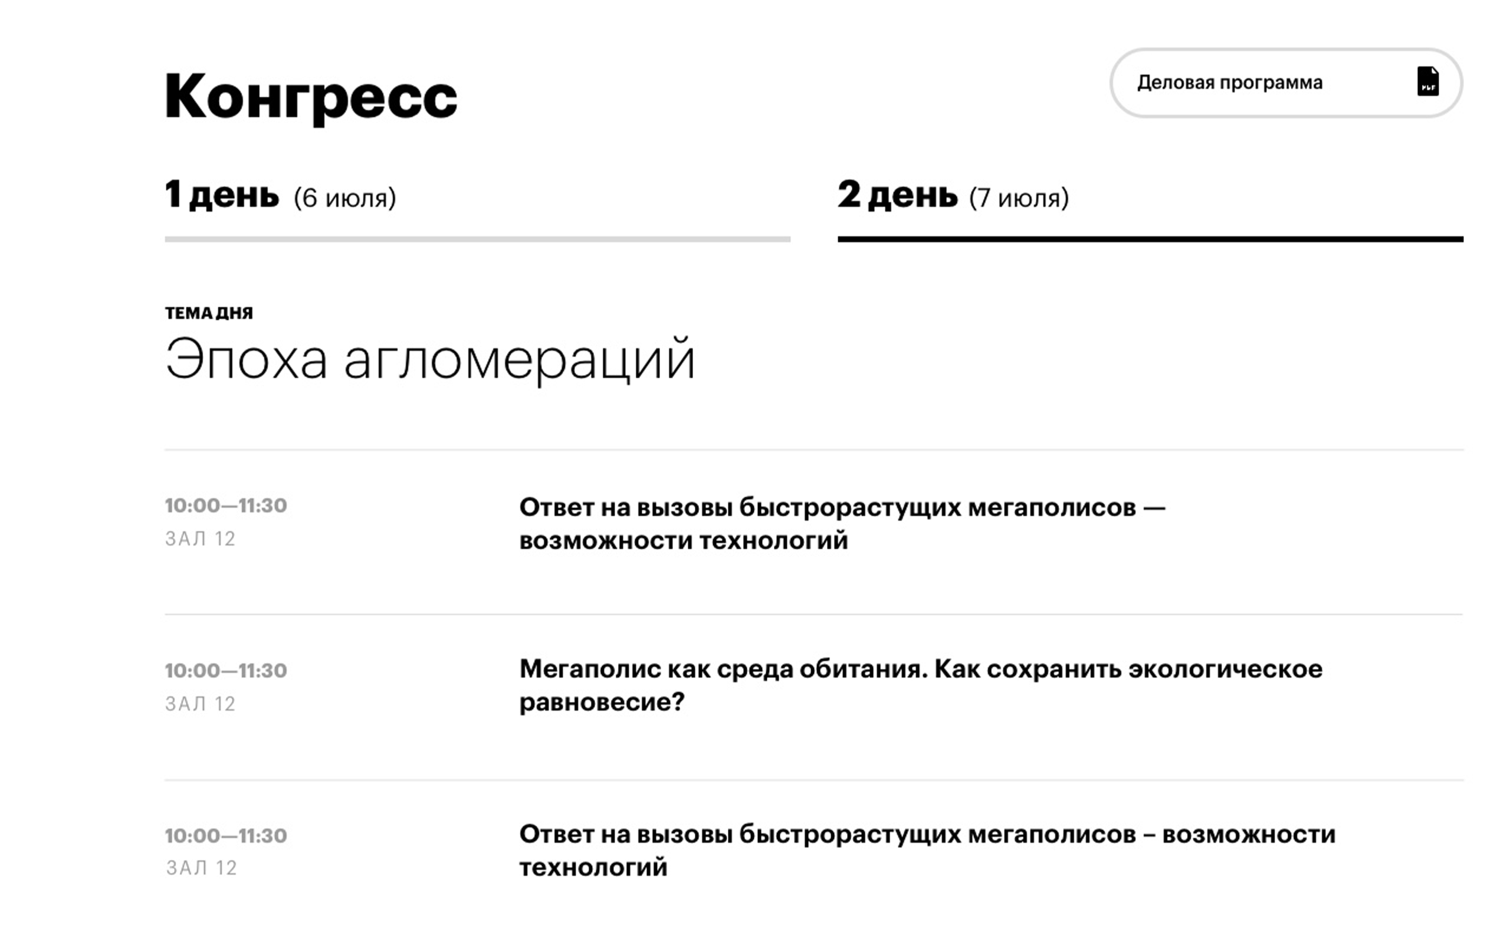1510x932 pixels.
Task: Select the 2 день tab
Action: [x=897, y=195]
